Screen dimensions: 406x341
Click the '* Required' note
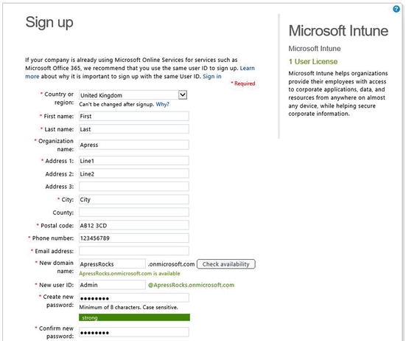tap(243, 83)
